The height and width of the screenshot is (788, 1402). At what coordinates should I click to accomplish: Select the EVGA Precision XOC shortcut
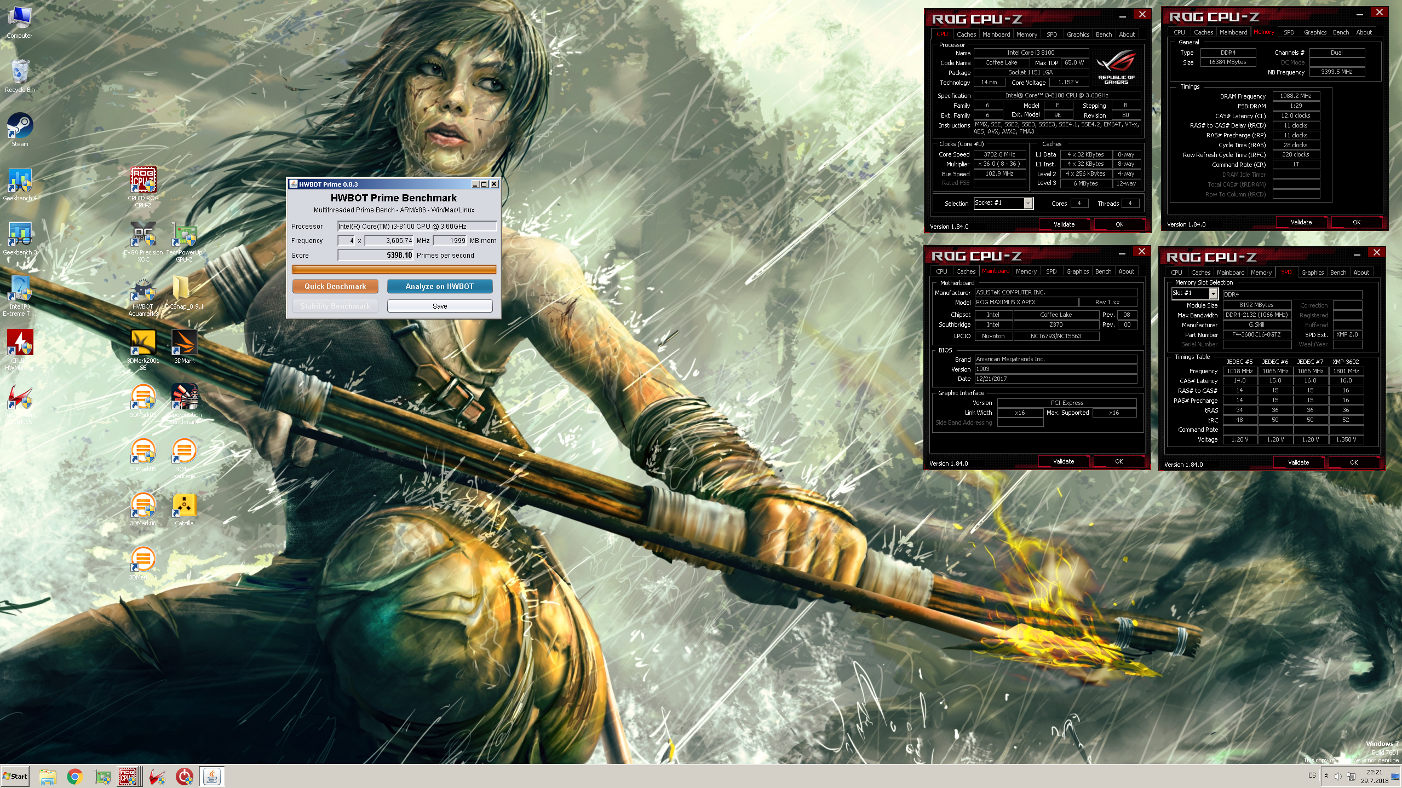click(143, 242)
